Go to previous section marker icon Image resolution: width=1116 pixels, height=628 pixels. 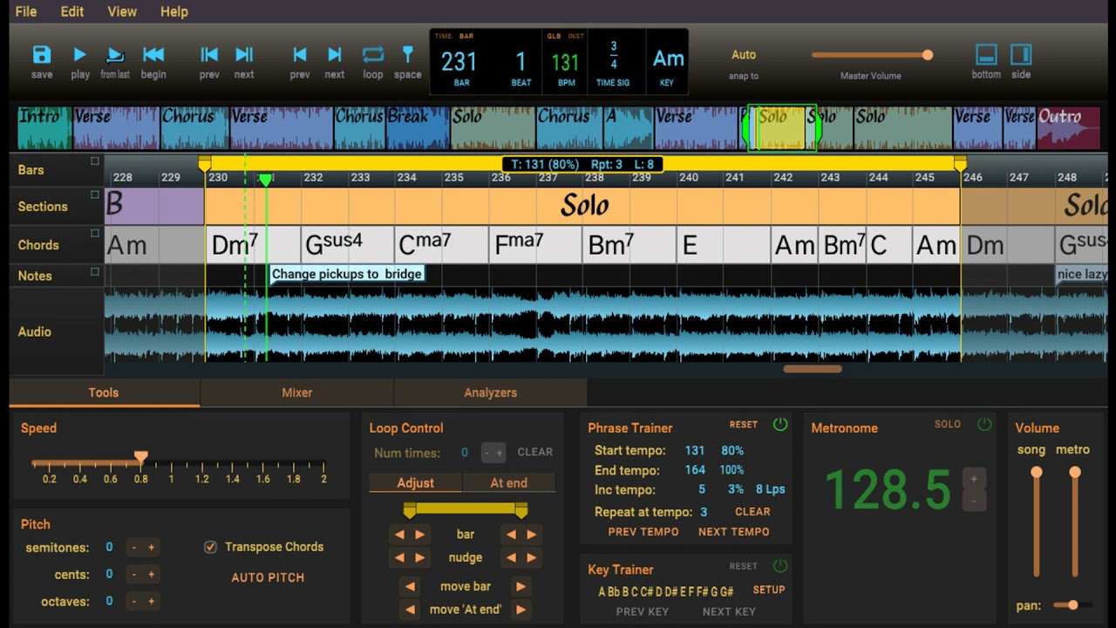pos(209,55)
